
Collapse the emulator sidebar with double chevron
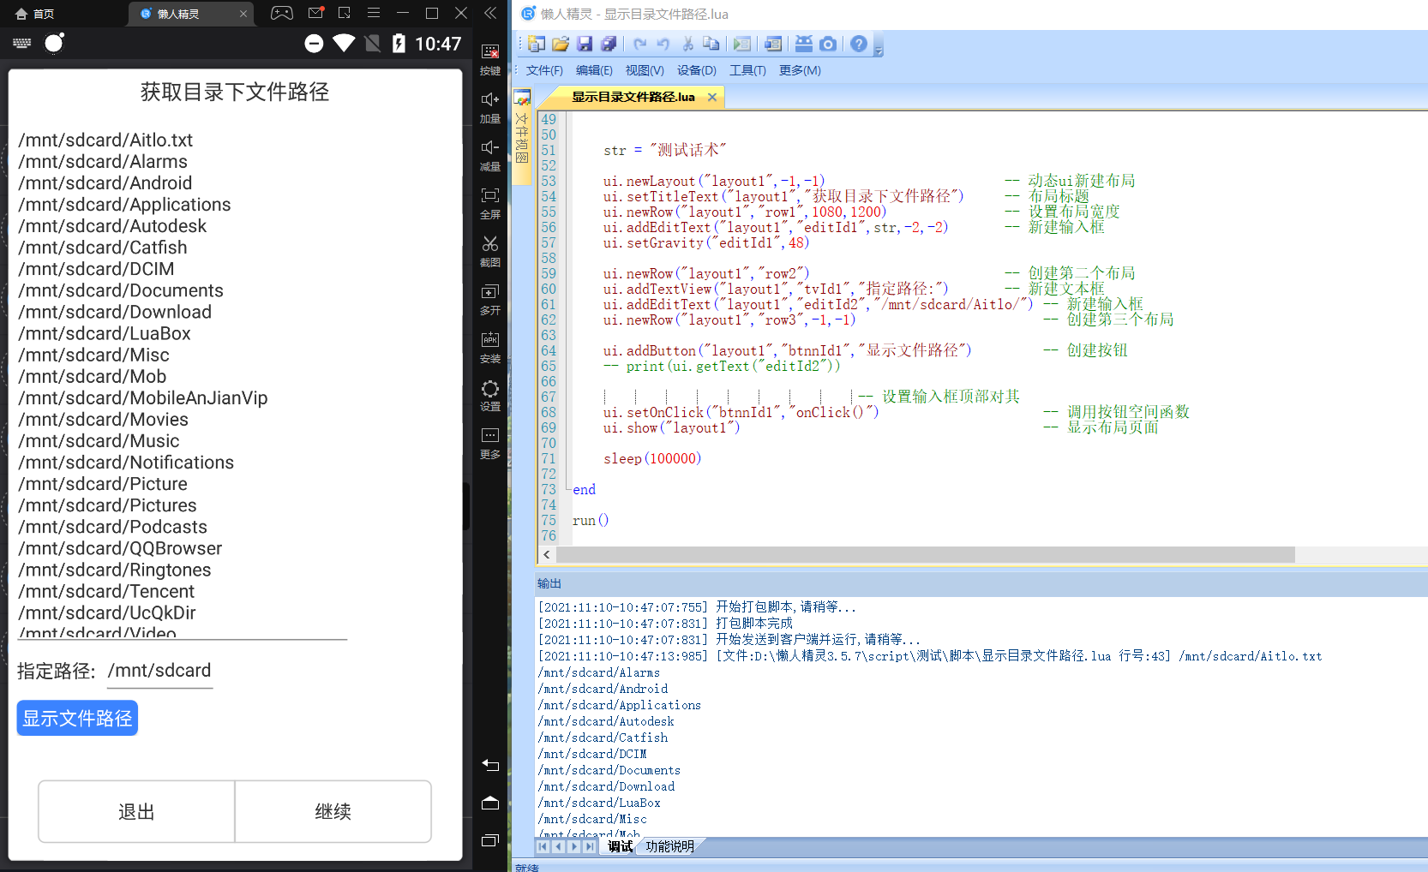click(x=490, y=13)
